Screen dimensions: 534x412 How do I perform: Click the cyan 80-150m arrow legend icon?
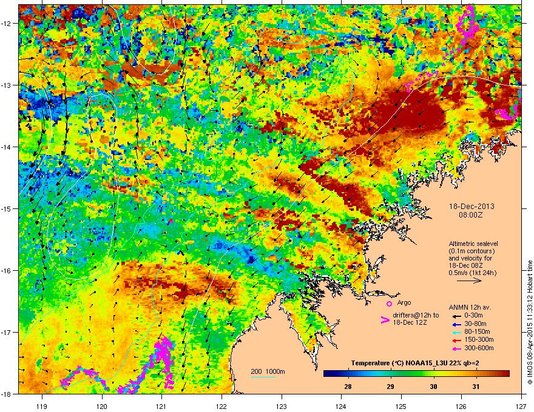click(456, 332)
